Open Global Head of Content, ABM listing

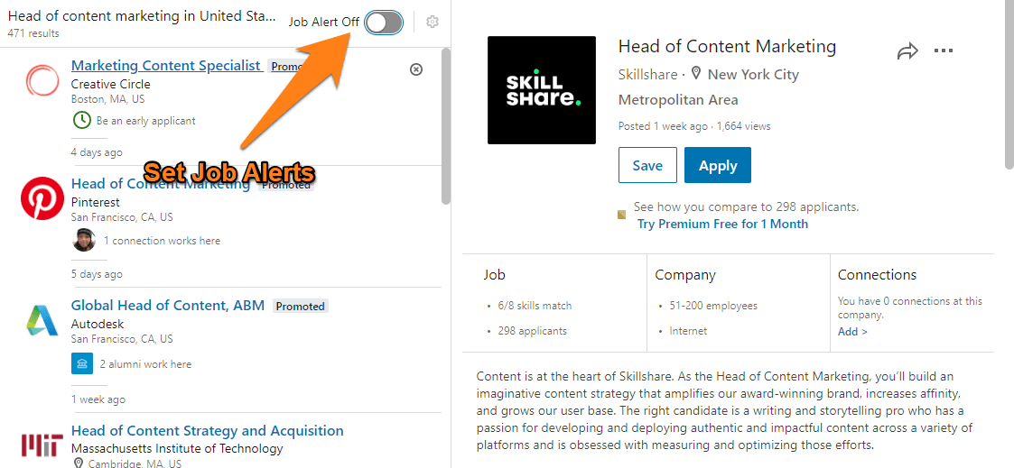tap(168, 306)
